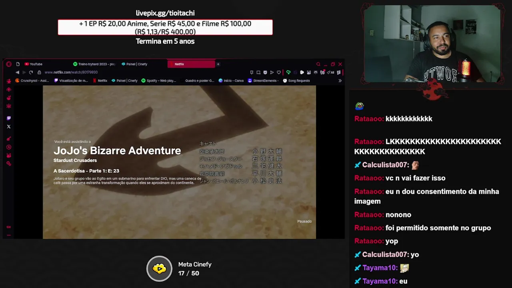Switch to Treino tryhard 2023 tab
512x288 pixels.
point(94,64)
